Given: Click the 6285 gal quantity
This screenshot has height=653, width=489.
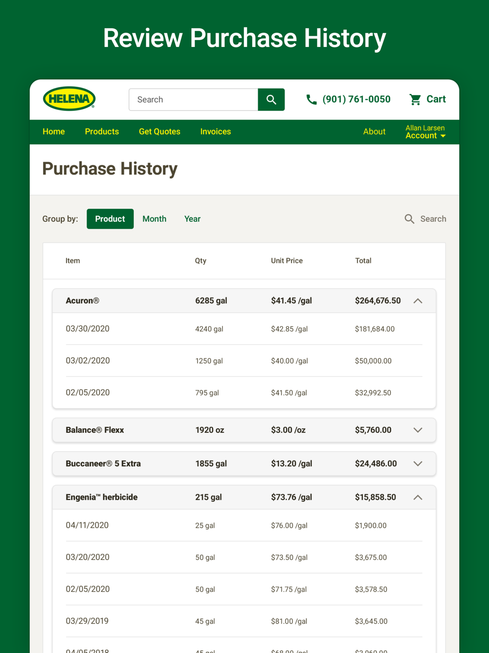Looking at the screenshot, I should click(x=211, y=301).
